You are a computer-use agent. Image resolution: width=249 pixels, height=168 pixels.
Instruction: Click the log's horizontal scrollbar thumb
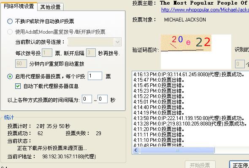click(177, 150)
